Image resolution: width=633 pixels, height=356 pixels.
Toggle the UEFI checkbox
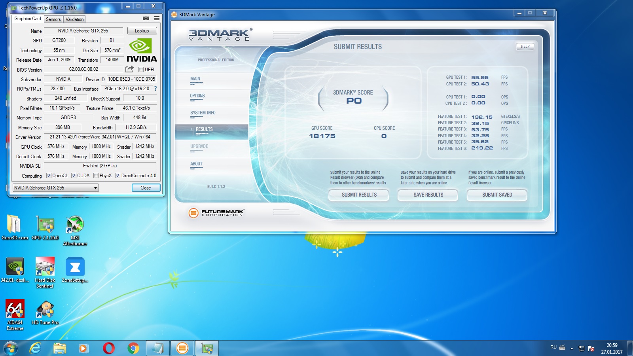[141, 70]
